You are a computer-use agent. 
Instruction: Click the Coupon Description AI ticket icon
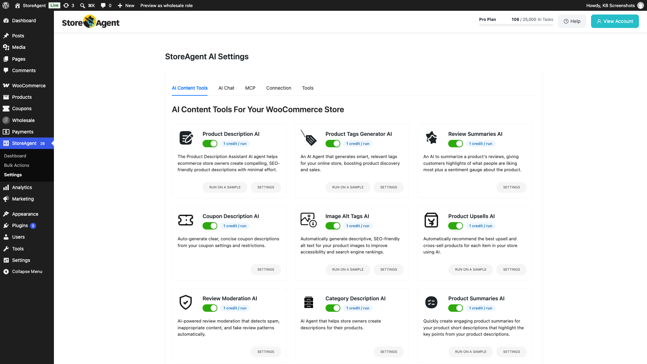click(186, 220)
